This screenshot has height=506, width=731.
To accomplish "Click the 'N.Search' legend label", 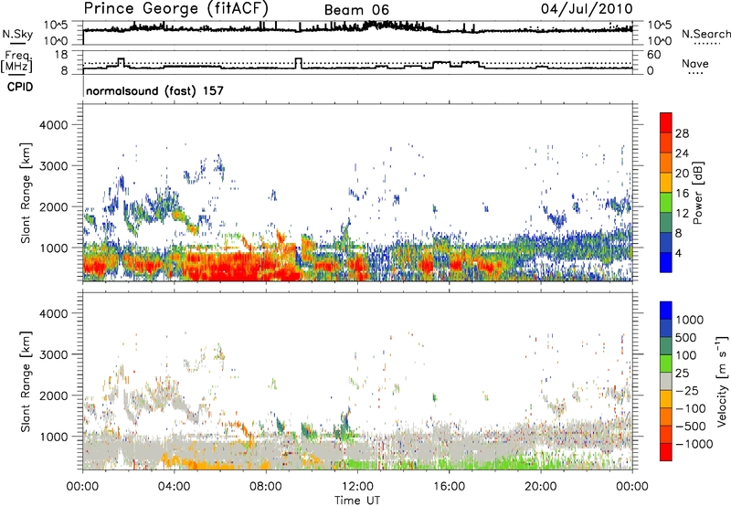I will (x=706, y=34).
